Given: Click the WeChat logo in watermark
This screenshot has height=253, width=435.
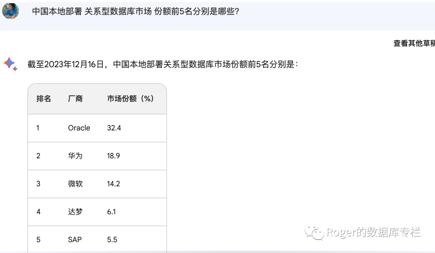Looking at the screenshot, I should (x=314, y=232).
